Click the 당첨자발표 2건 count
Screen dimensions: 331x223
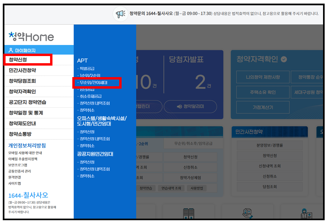click(x=203, y=82)
